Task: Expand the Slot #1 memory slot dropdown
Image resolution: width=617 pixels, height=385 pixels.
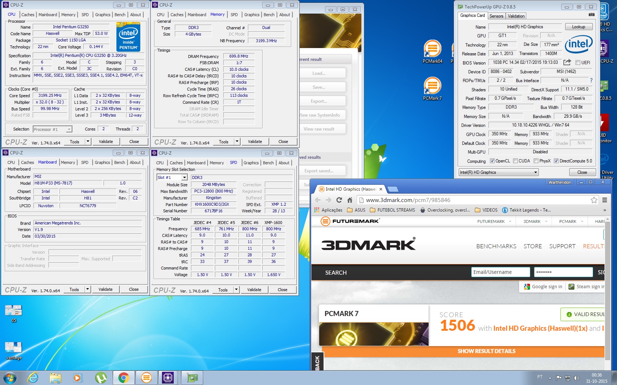Action: (184, 177)
